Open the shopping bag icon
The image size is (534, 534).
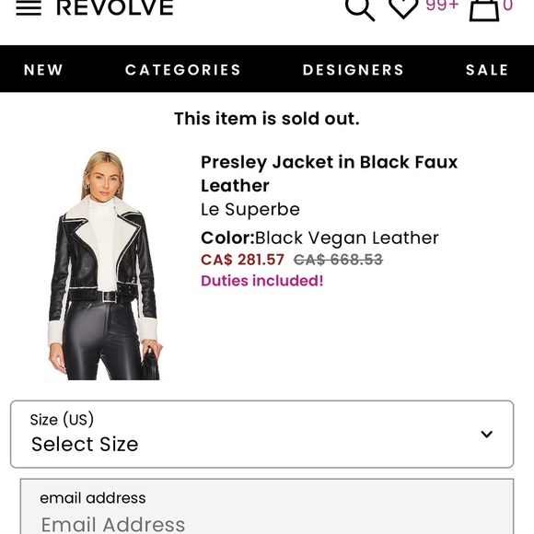[484, 10]
